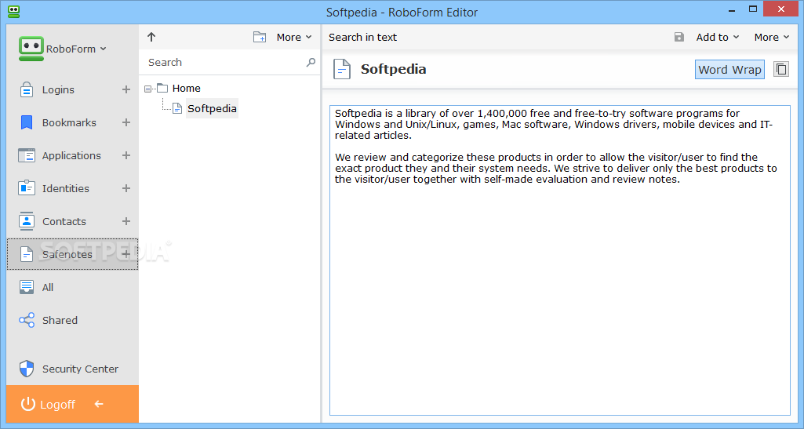This screenshot has width=804, height=429.
Task: Click the Logoff power icon
Action: (x=27, y=404)
